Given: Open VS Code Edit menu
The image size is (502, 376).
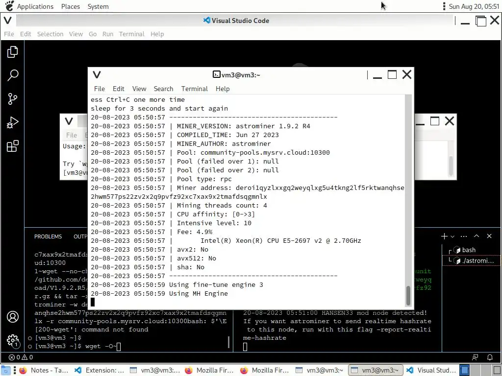Looking at the screenshot, I should pyautogui.click(x=25, y=34).
